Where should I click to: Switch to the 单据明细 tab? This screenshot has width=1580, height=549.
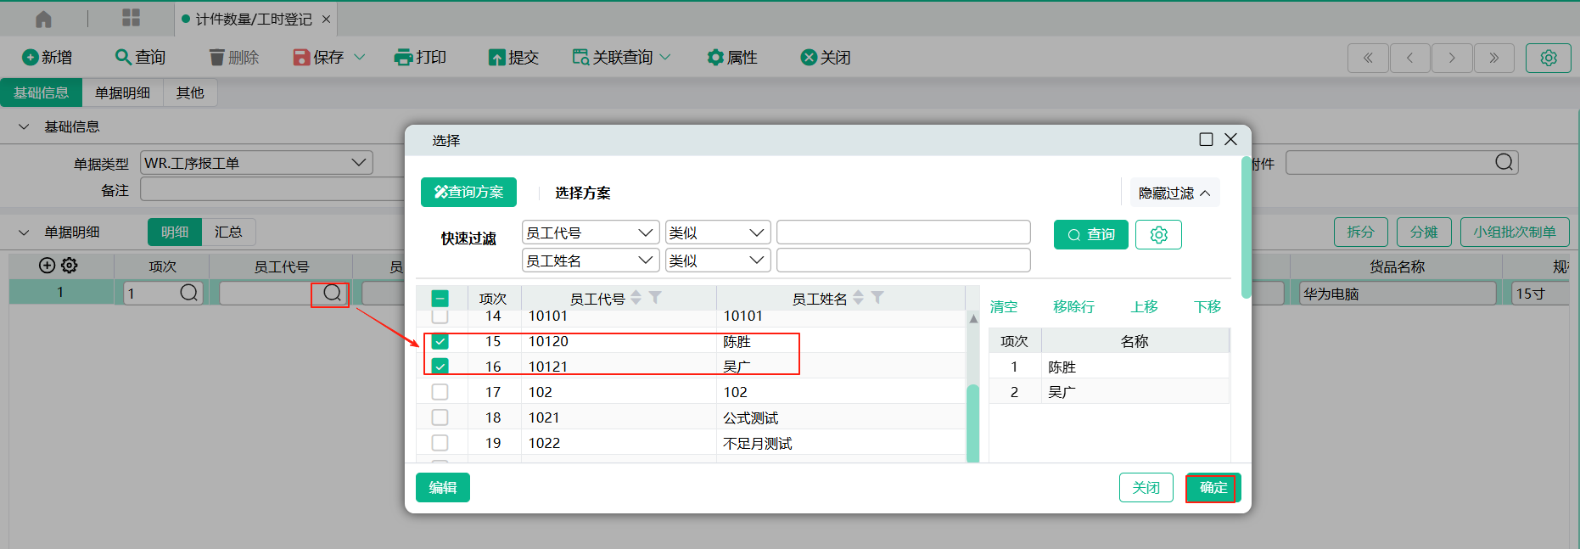pos(122,92)
